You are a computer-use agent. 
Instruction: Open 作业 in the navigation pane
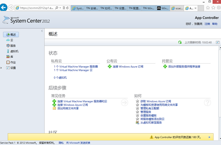point(11,62)
